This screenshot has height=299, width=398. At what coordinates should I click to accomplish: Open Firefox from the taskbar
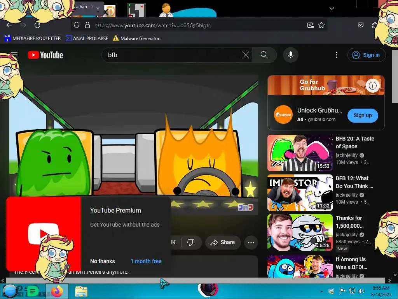pos(57,291)
